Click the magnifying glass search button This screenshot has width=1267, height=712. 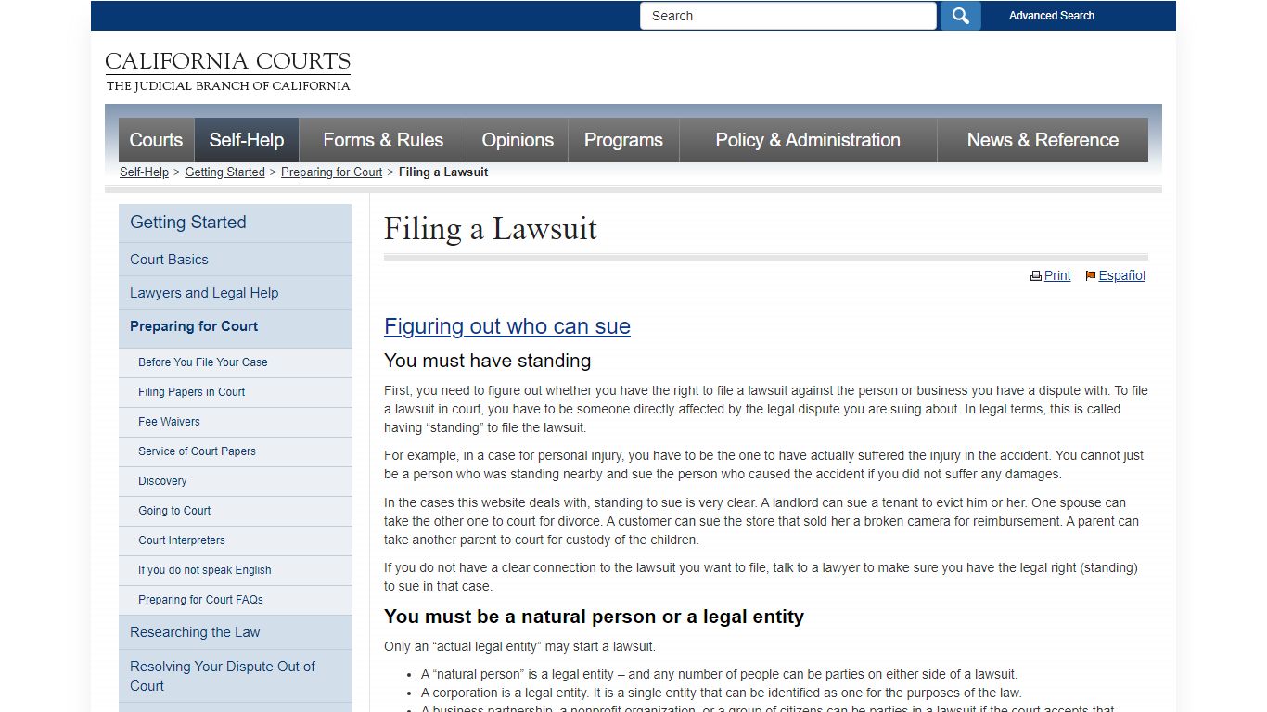coord(960,16)
